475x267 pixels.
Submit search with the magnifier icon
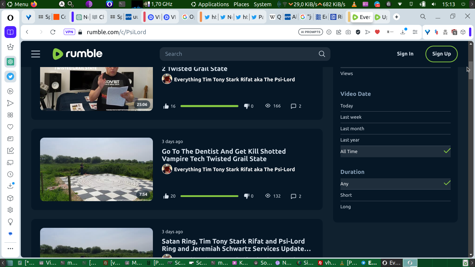coord(322,54)
